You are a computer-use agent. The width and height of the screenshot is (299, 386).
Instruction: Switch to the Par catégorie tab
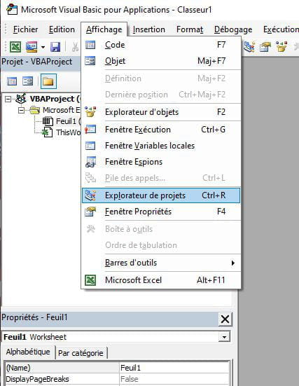pos(81,353)
